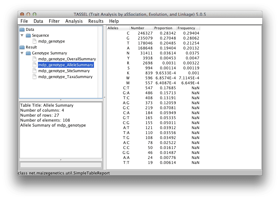Click 'Number of rows: 27' text

40,115
